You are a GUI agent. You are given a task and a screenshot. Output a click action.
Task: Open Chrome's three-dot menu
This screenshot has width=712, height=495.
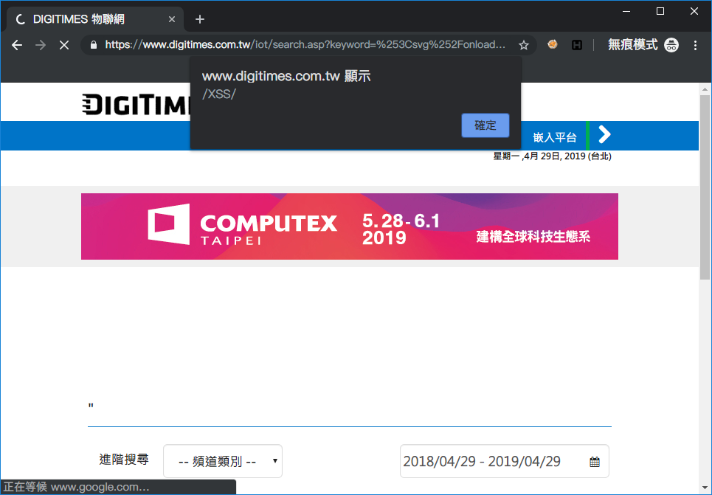695,45
